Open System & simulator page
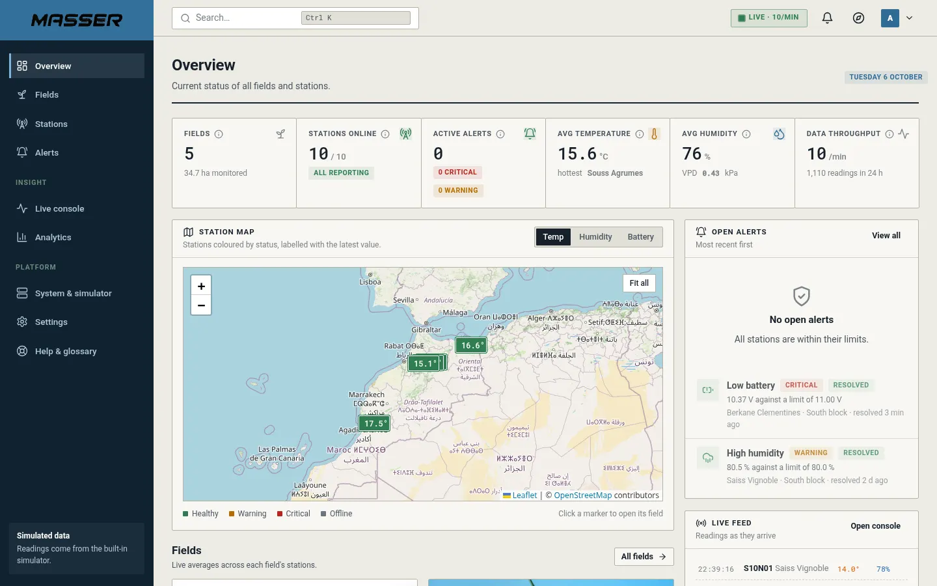937x586 pixels. 77,293
